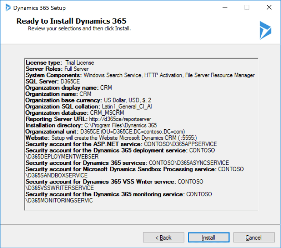Click the 'Ready to Install Dynamics 365' heading
Image resolution: width=281 pixels, height=248 pixels.
pyautogui.click(x=71, y=21)
